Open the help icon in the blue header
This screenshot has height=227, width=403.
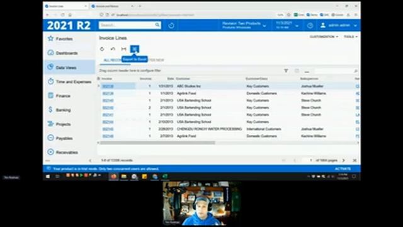(310, 25)
